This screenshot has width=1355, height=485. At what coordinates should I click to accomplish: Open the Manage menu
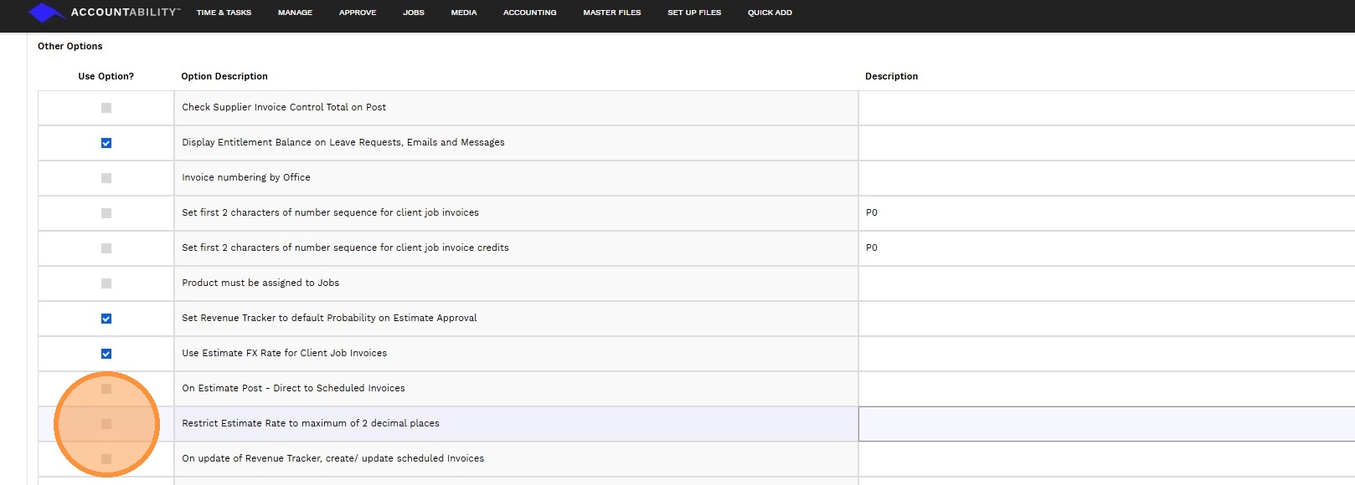click(295, 13)
